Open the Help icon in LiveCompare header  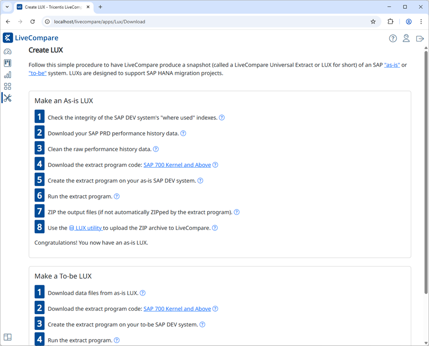(x=393, y=38)
